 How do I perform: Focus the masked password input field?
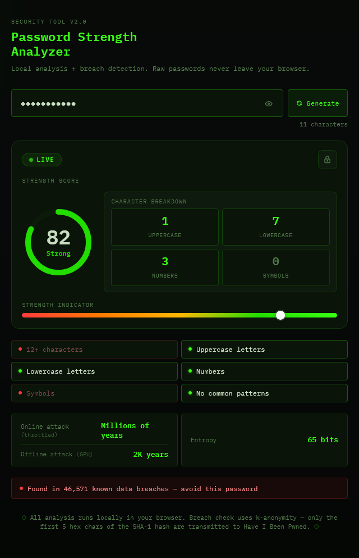coord(147,103)
